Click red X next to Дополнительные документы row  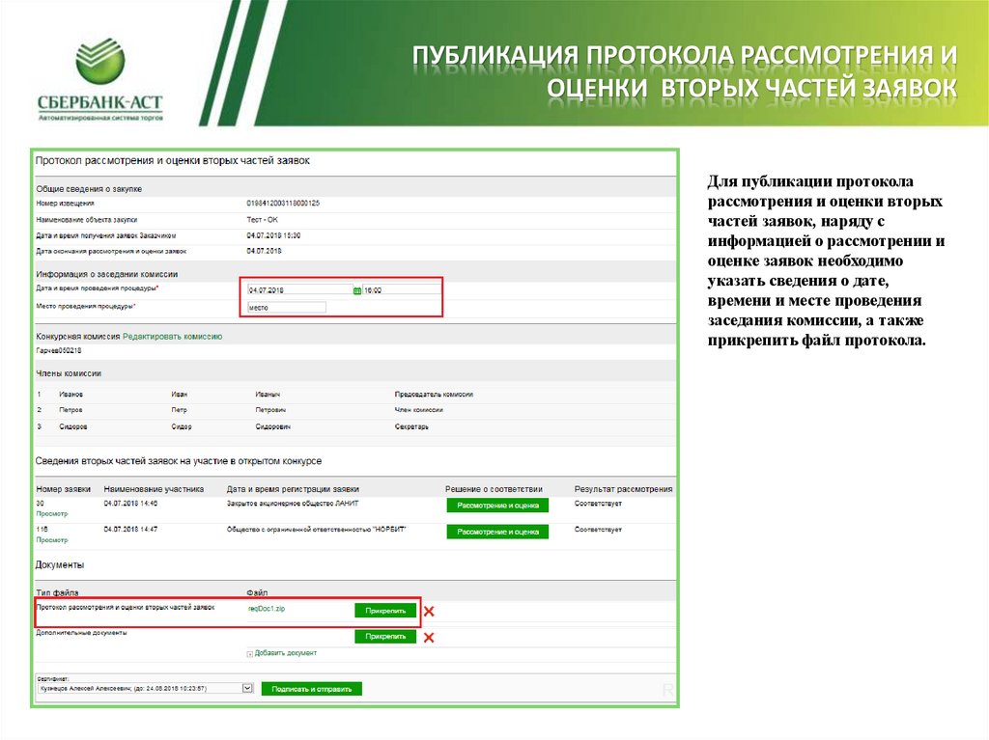(430, 638)
